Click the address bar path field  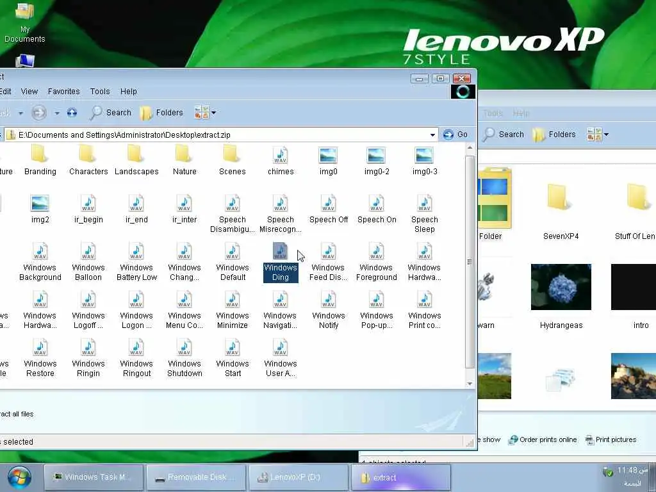[222, 135]
